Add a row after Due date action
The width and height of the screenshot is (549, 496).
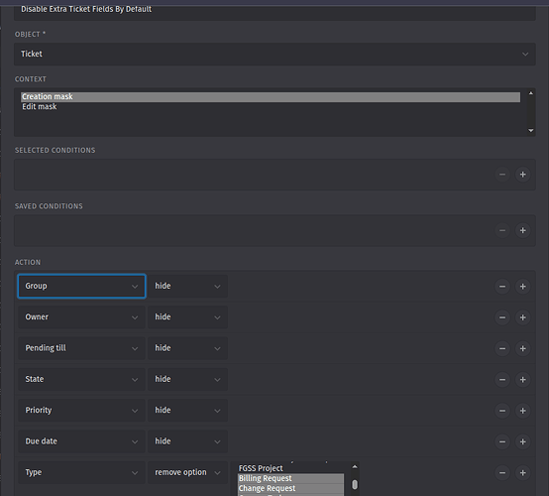[x=523, y=441]
